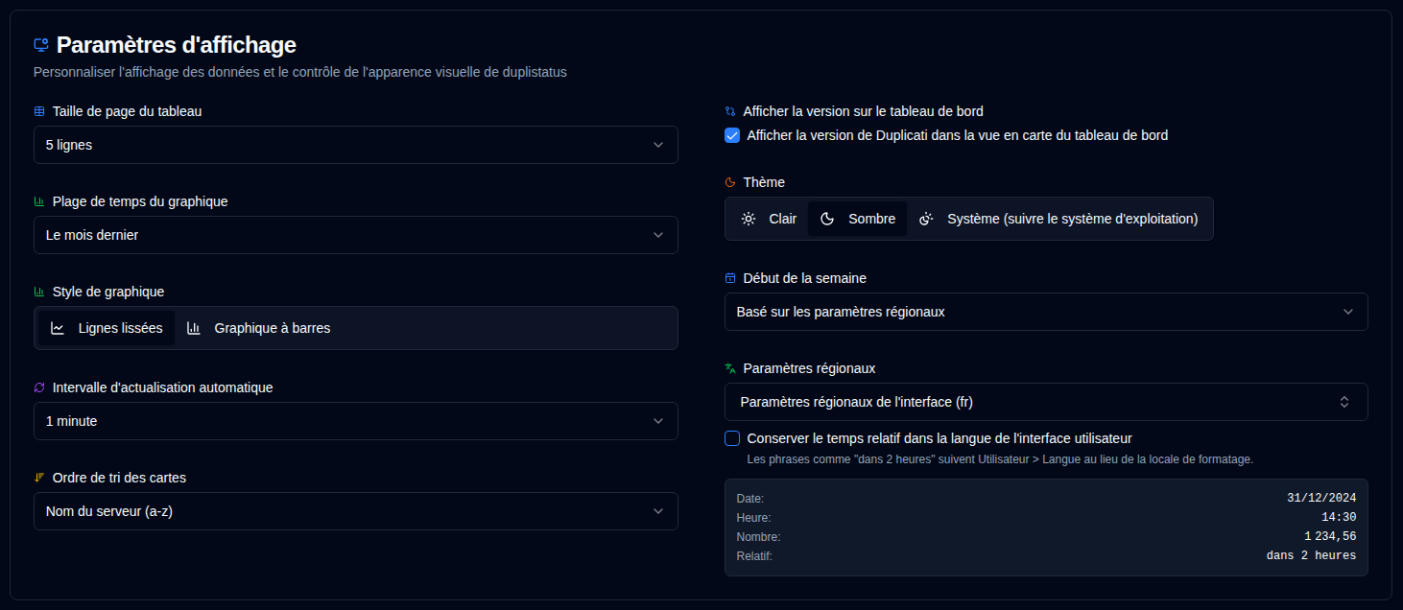The height and width of the screenshot is (610, 1403).
Task: Choose the Système theme option
Action: (x=1058, y=219)
